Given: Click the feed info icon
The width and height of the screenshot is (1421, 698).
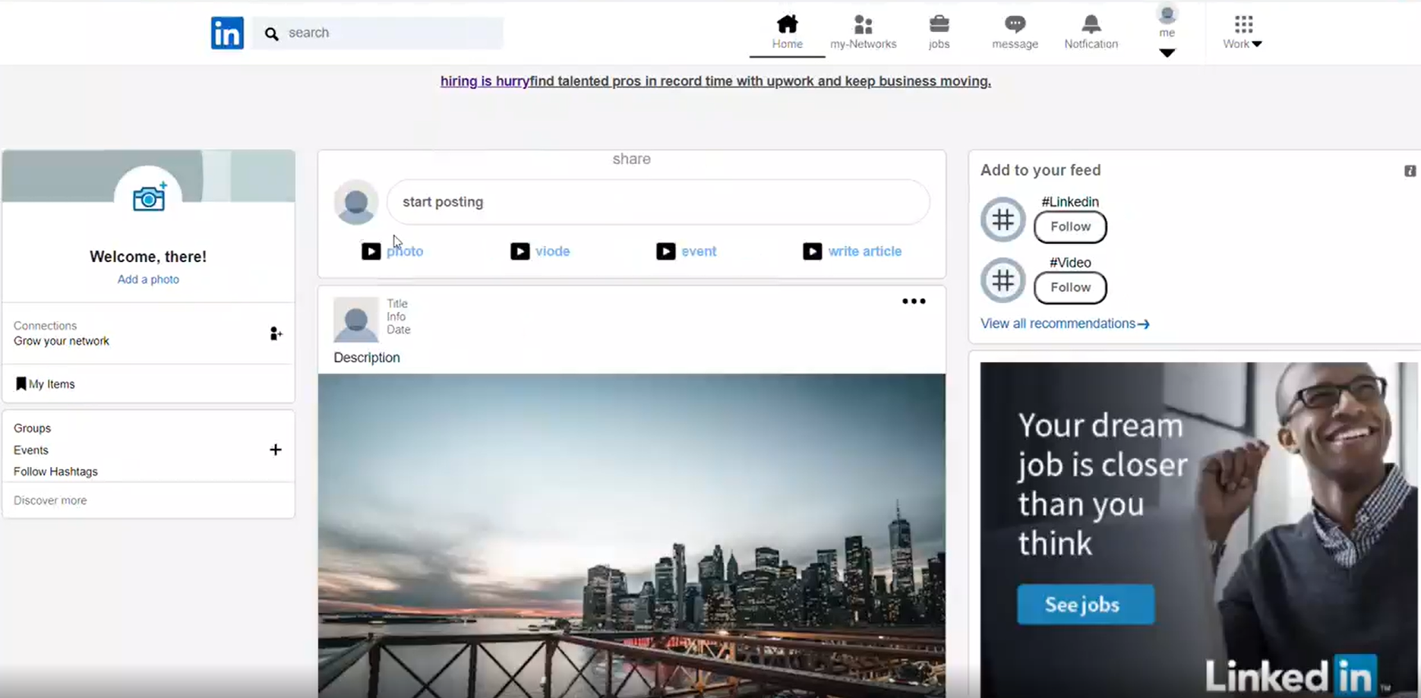Looking at the screenshot, I should pos(1410,171).
